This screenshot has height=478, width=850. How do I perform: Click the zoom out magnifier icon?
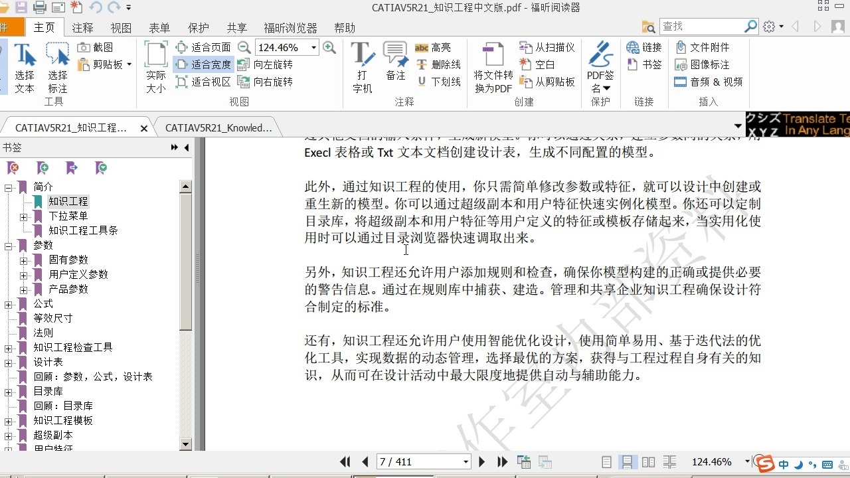(244, 47)
